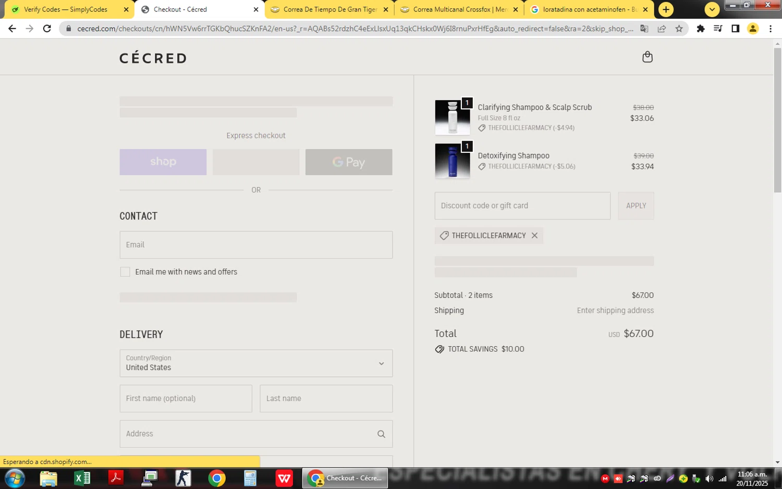Image resolution: width=782 pixels, height=489 pixels.
Task: Switch to Correa Multicanal Crossfox tab
Action: 460,9
